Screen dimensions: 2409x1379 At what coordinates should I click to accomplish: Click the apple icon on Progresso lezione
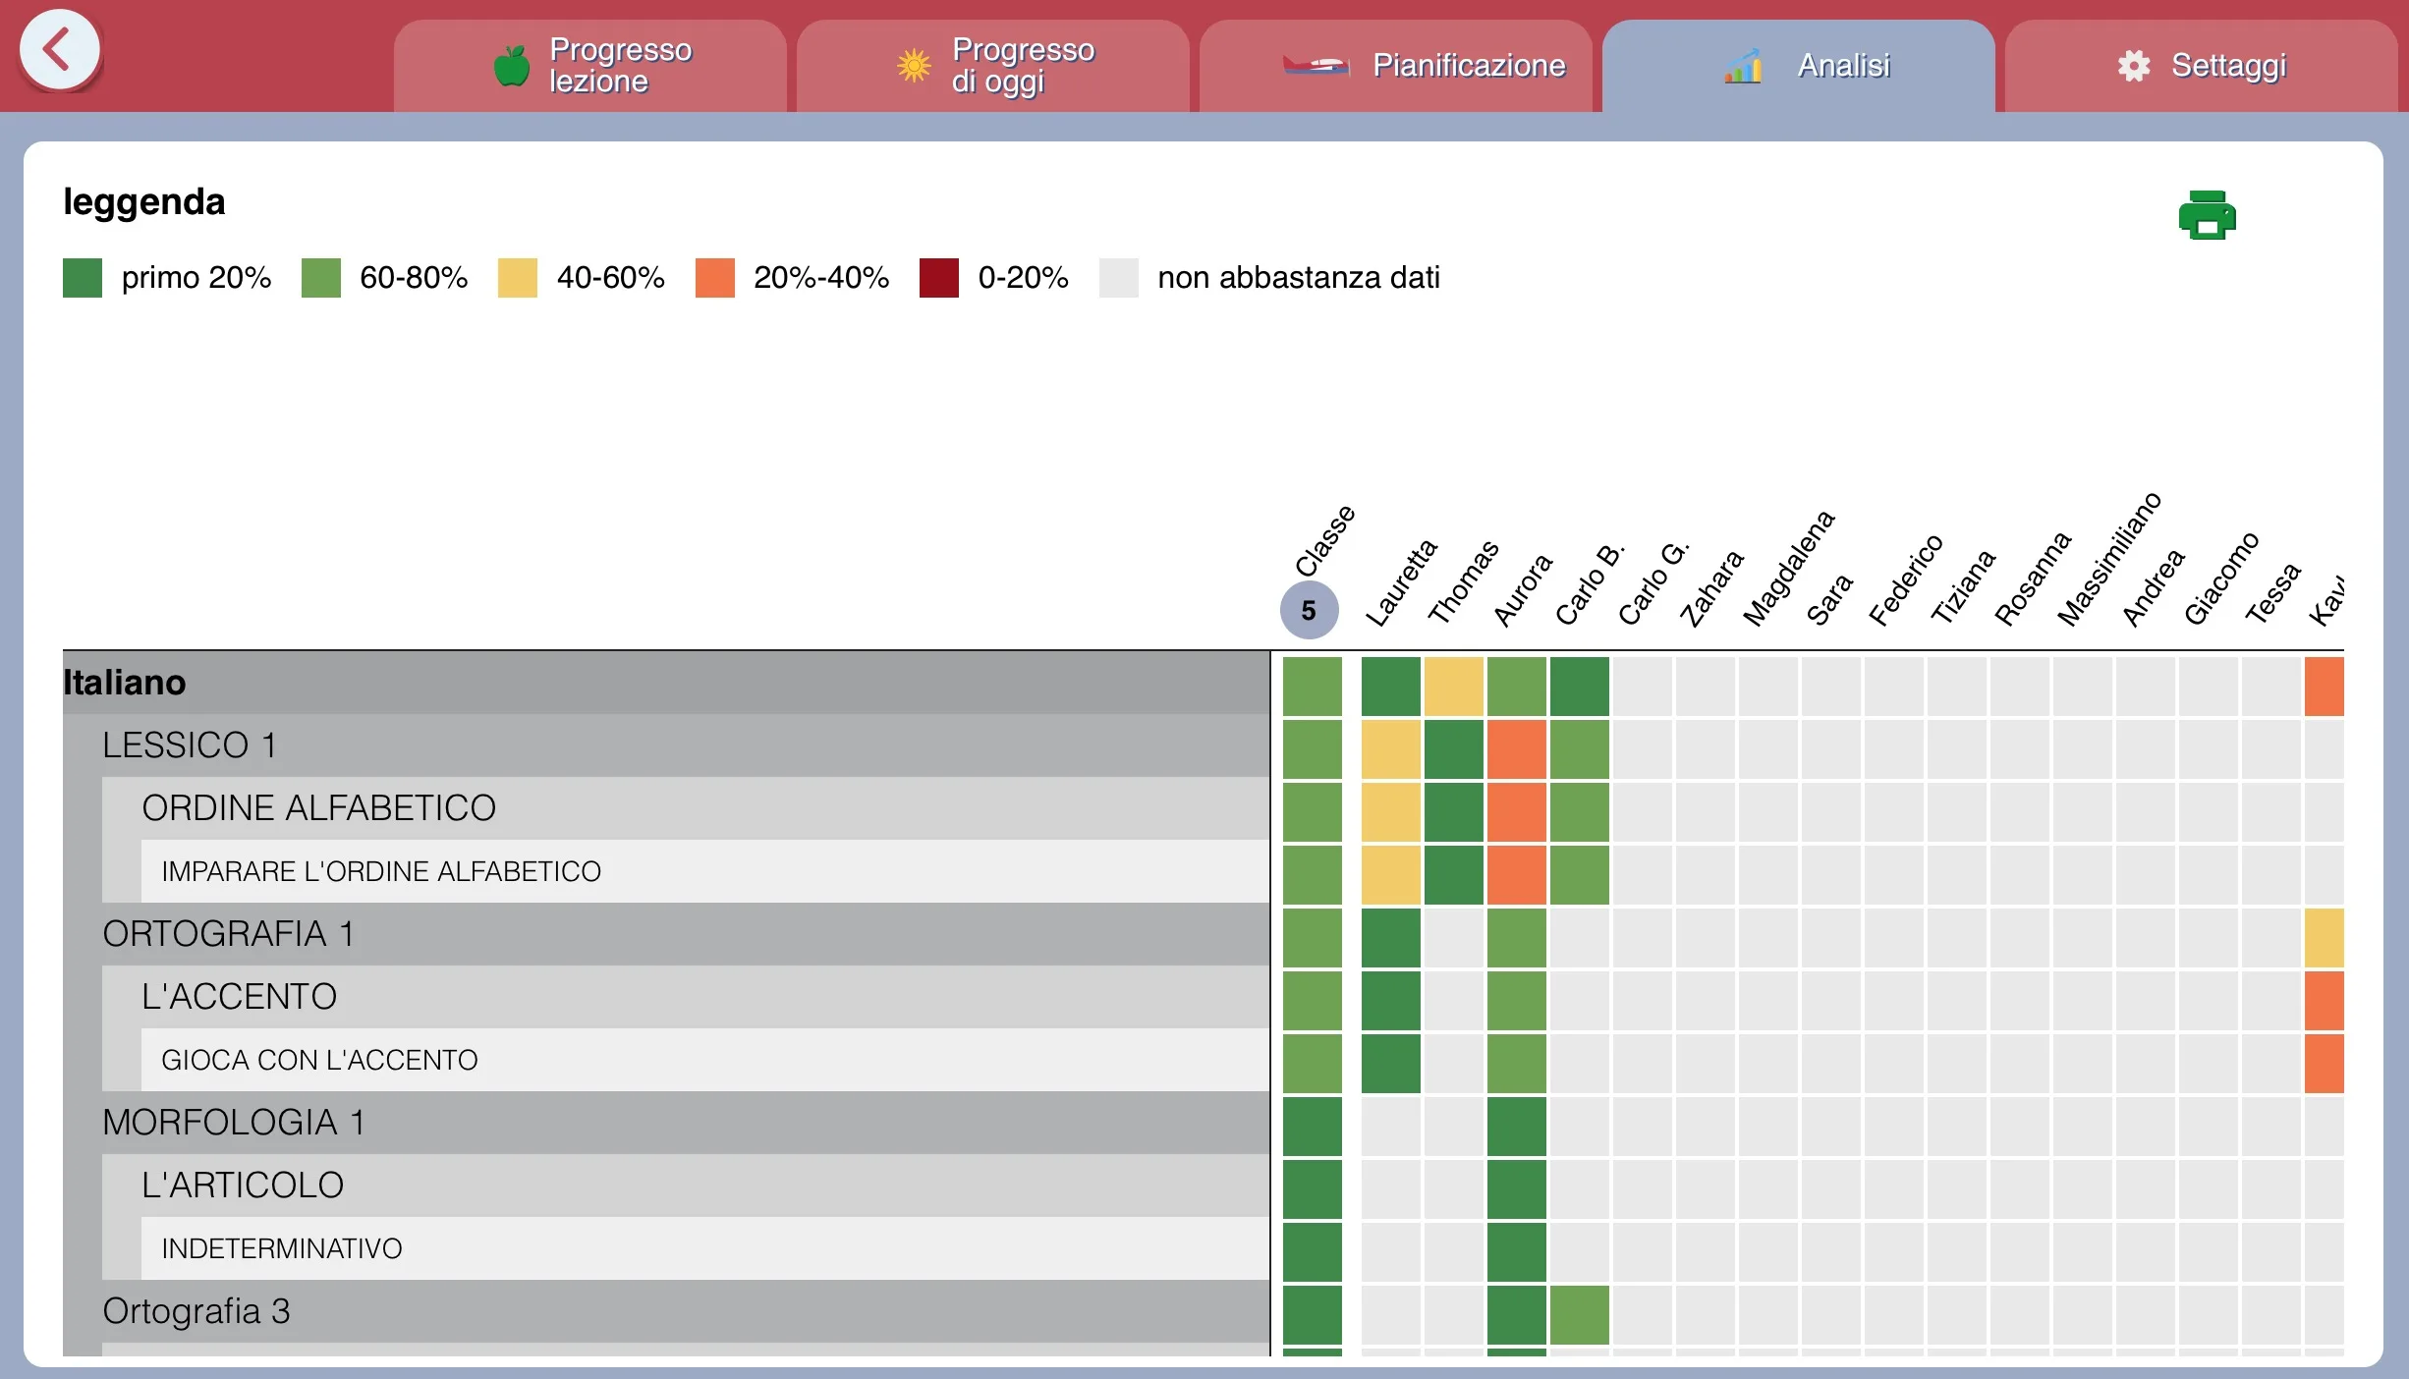tap(511, 66)
